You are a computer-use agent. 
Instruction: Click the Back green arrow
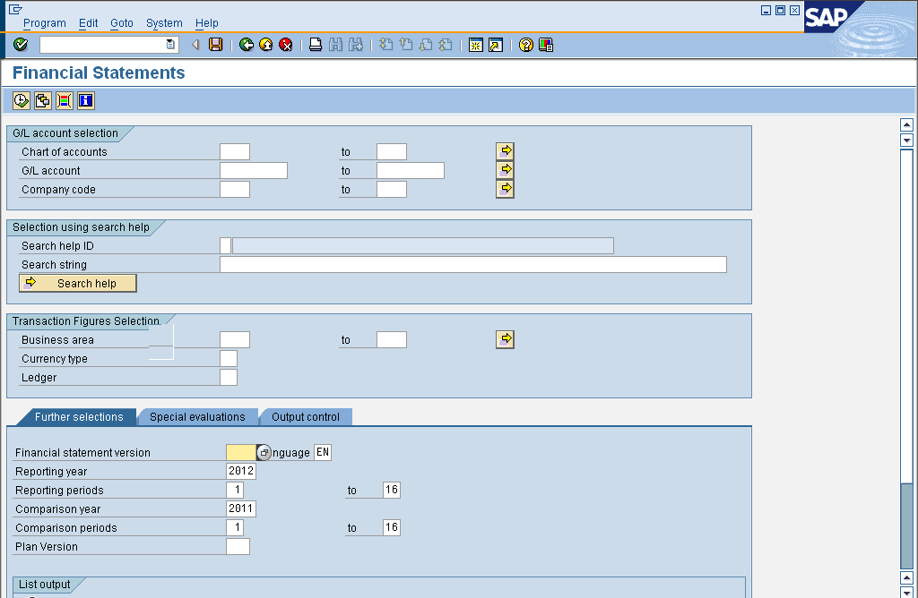click(x=246, y=44)
